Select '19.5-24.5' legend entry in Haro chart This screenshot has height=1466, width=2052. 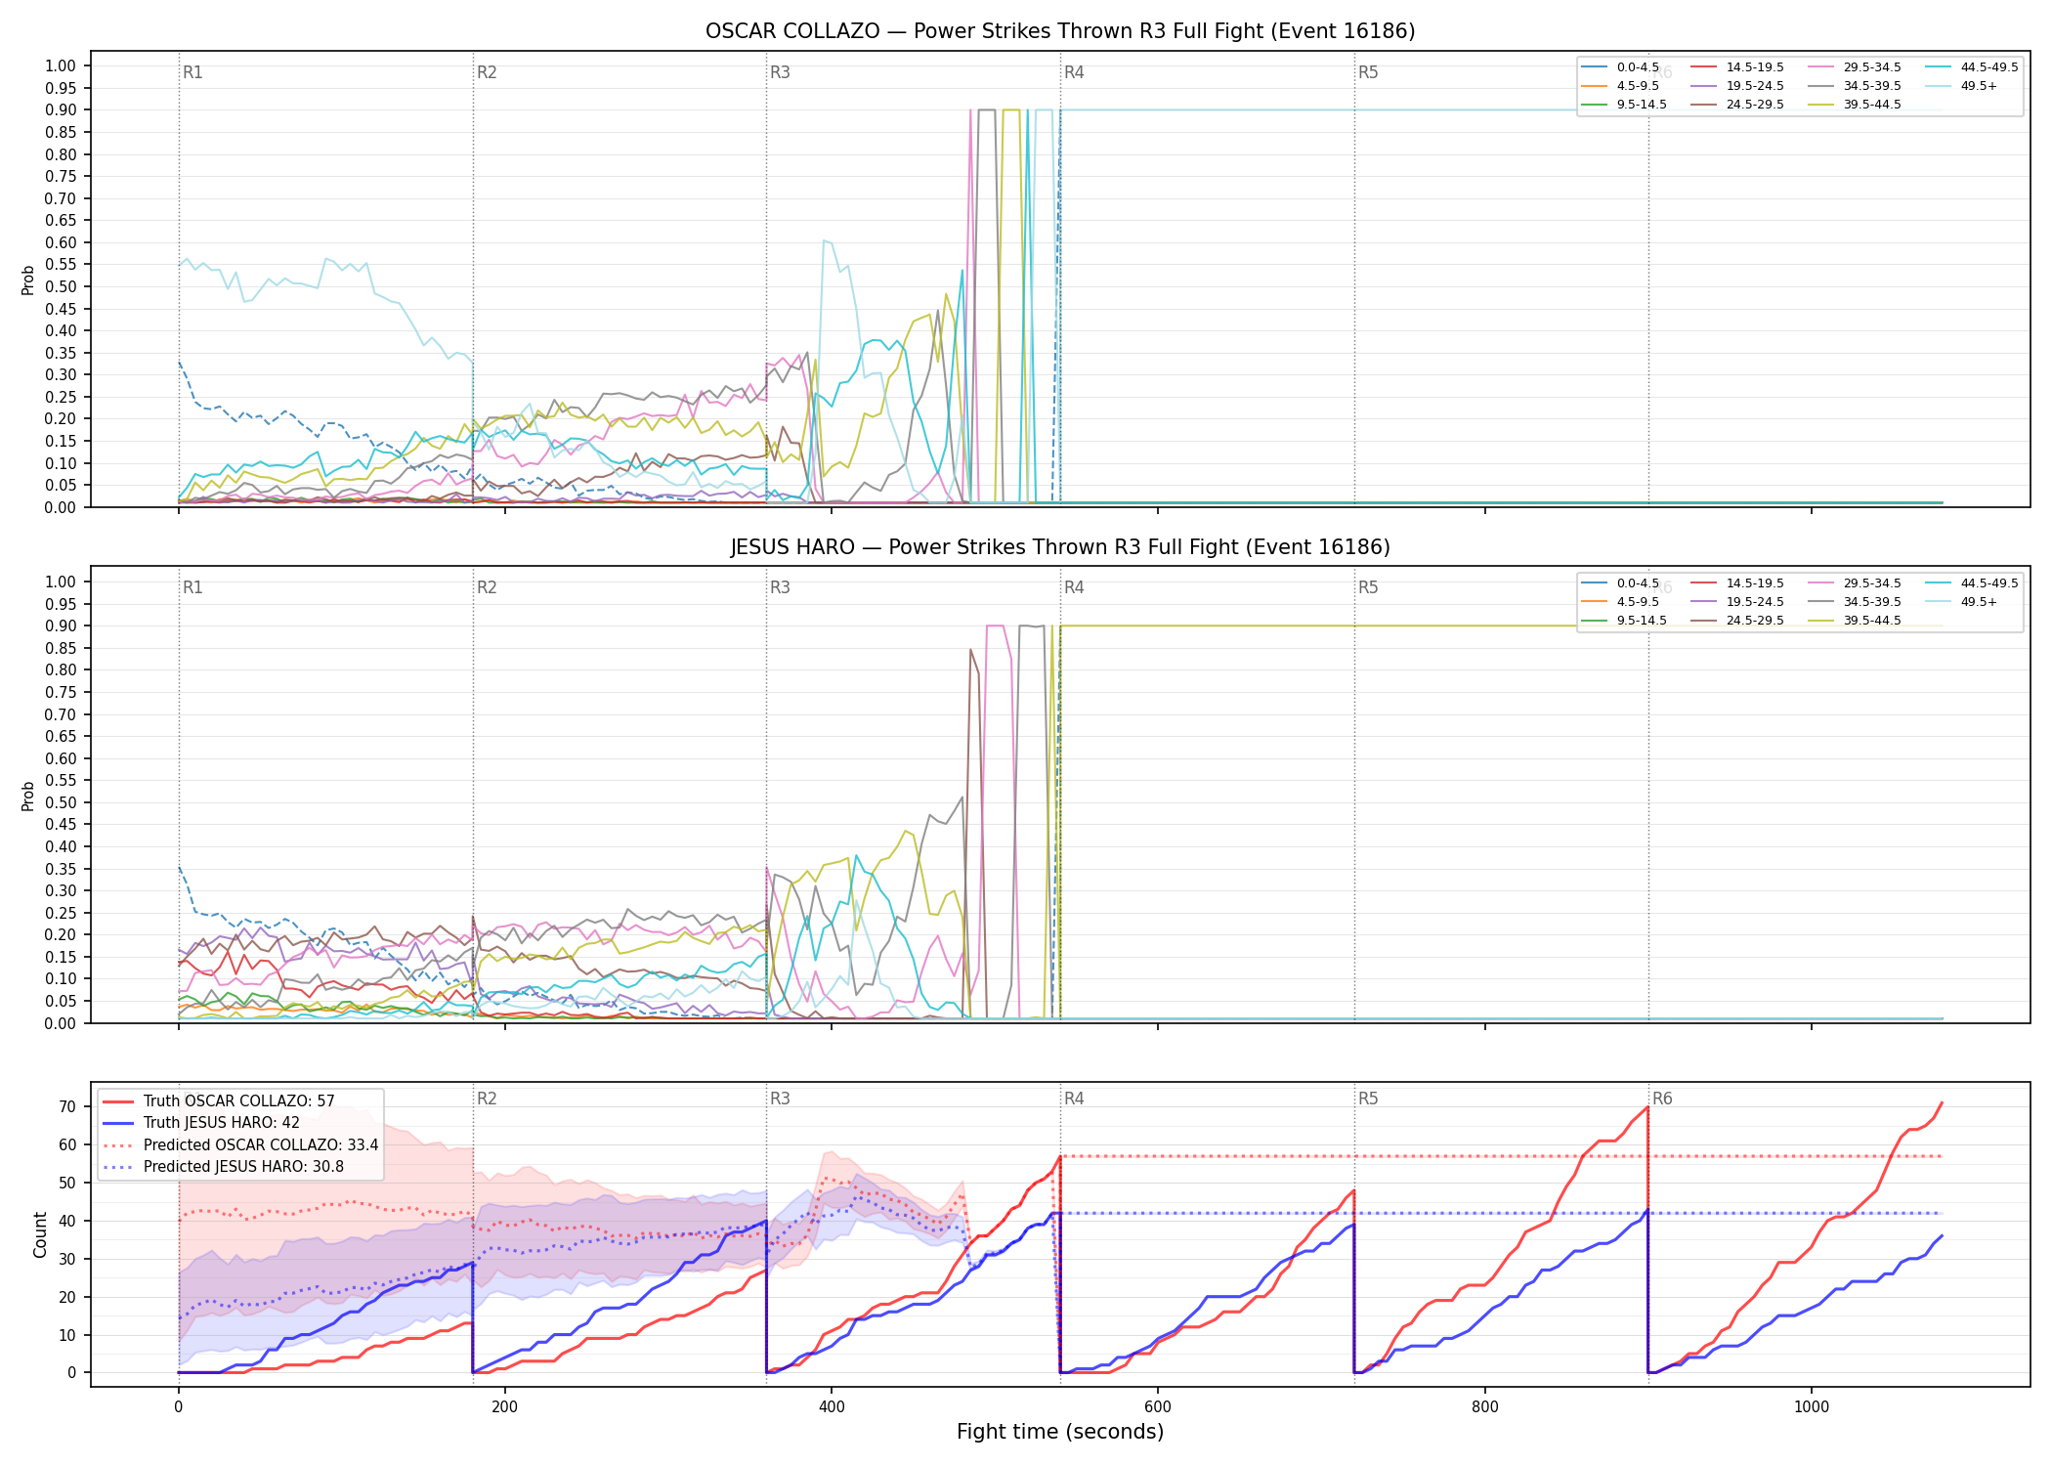(x=1737, y=602)
